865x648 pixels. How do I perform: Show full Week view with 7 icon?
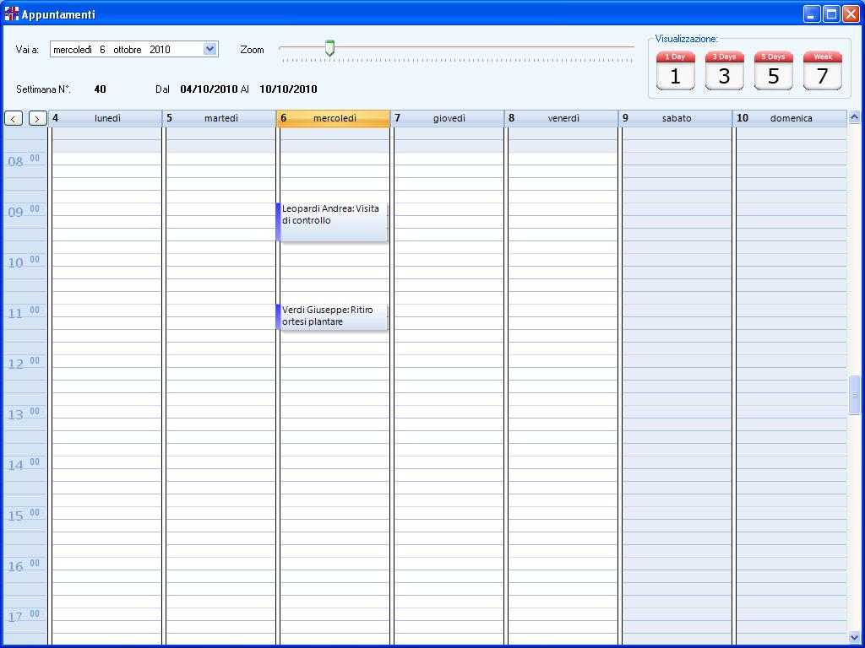822,71
